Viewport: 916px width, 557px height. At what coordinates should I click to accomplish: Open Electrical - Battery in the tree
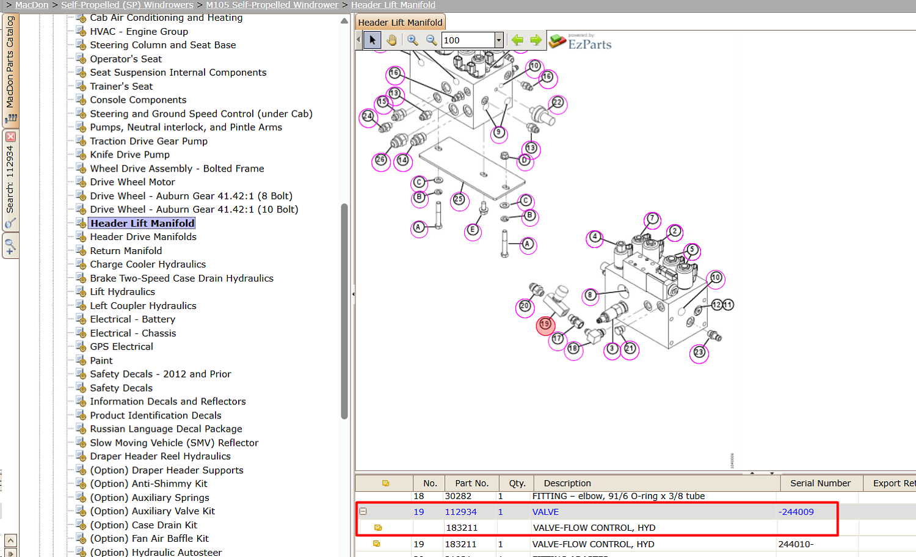point(133,319)
